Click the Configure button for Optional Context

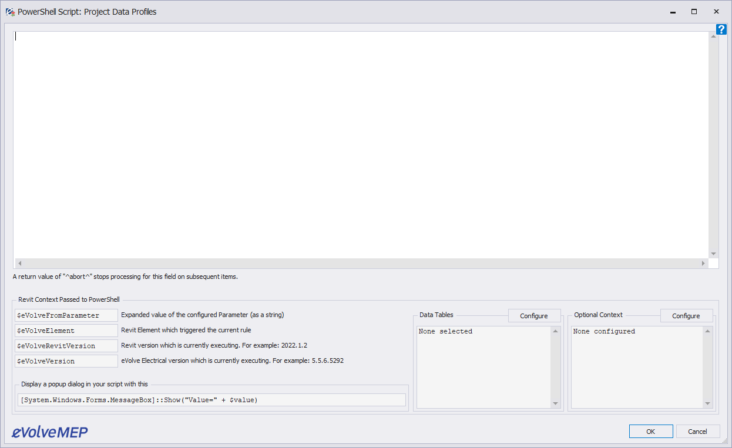tap(686, 316)
